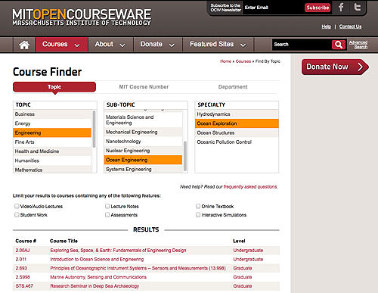This screenshot has width=378, height=293.
Task: Open Introduction to Ocean Science and Engineering
Action: [97, 259]
